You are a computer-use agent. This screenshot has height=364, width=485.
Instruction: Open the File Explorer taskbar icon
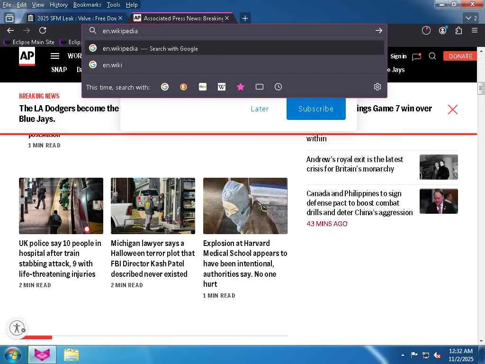(x=72, y=355)
